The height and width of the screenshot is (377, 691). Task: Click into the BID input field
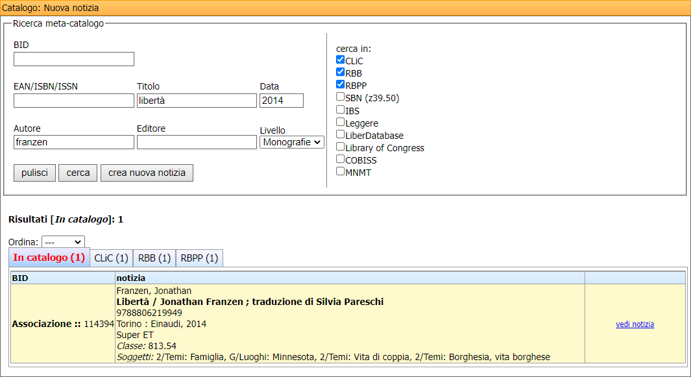(x=73, y=59)
